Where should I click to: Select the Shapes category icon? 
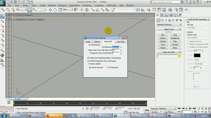162,20
